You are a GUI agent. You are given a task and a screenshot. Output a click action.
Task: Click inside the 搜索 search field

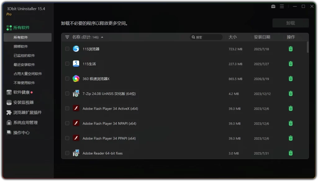click(207, 37)
